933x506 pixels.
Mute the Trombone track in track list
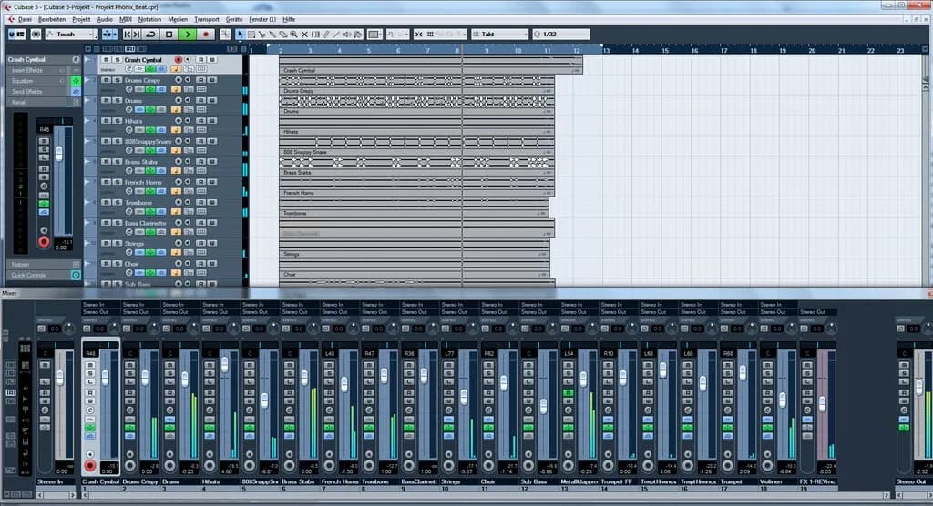click(107, 203)
